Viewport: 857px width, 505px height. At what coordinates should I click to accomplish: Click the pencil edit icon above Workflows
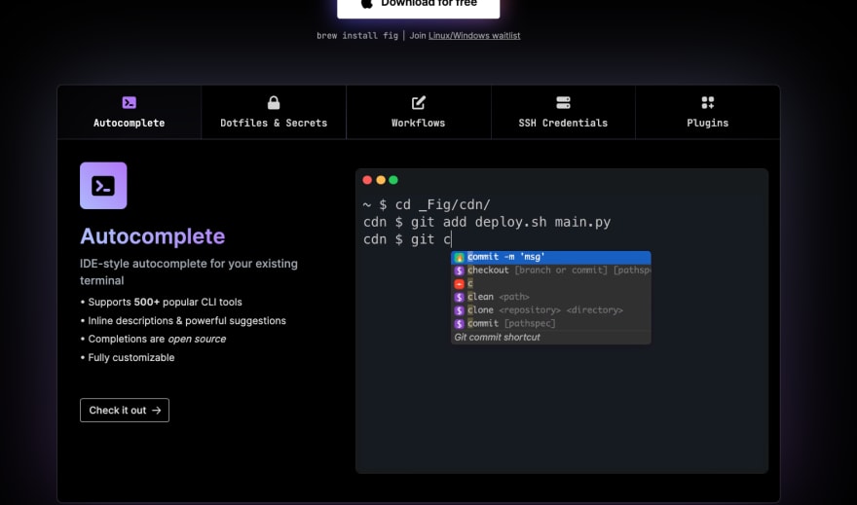(x=418, y=102)
